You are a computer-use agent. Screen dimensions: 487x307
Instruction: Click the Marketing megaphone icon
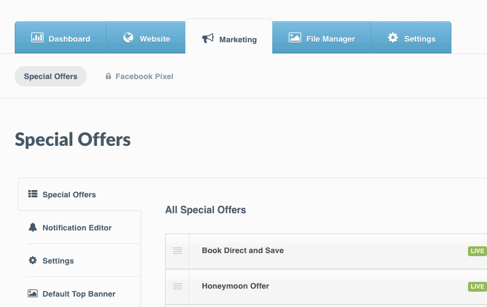[x=208, y=38]
